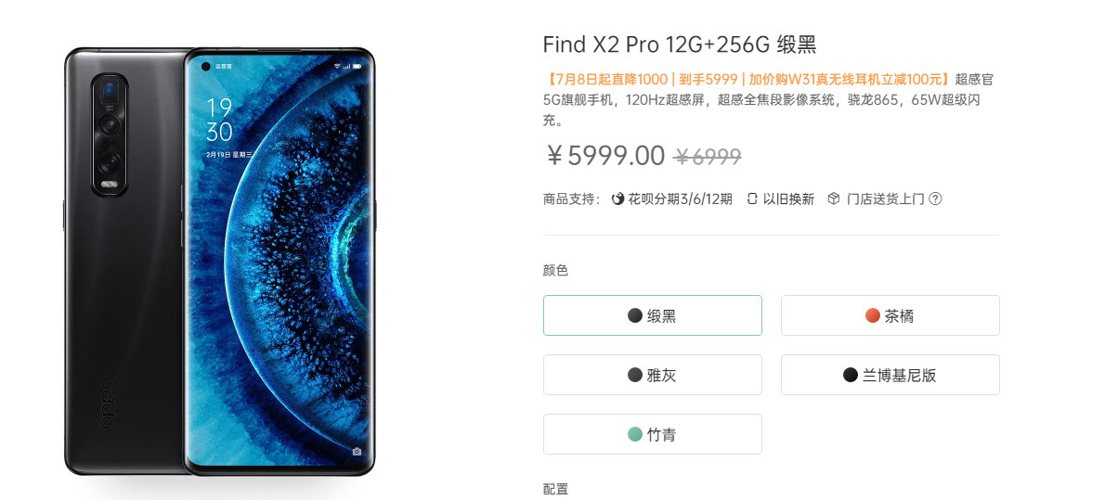This screenshot has width=1105, height=500.
Task: Select the 缎黑 black color option
Action: click(653, 315)
